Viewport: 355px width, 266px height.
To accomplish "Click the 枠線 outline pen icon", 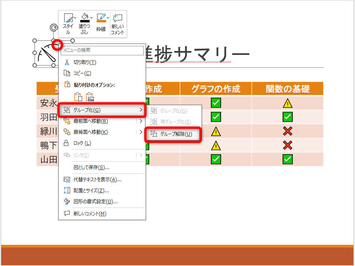I will pos(101,17).
